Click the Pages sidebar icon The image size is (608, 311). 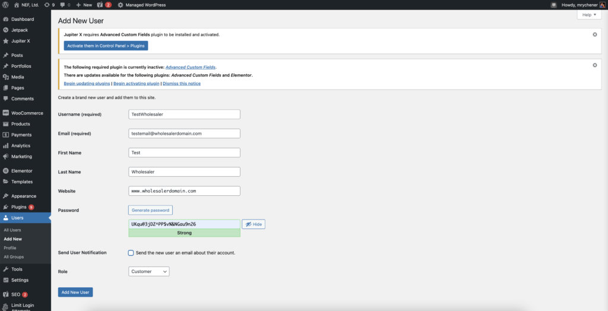click(x=5, y=88)
